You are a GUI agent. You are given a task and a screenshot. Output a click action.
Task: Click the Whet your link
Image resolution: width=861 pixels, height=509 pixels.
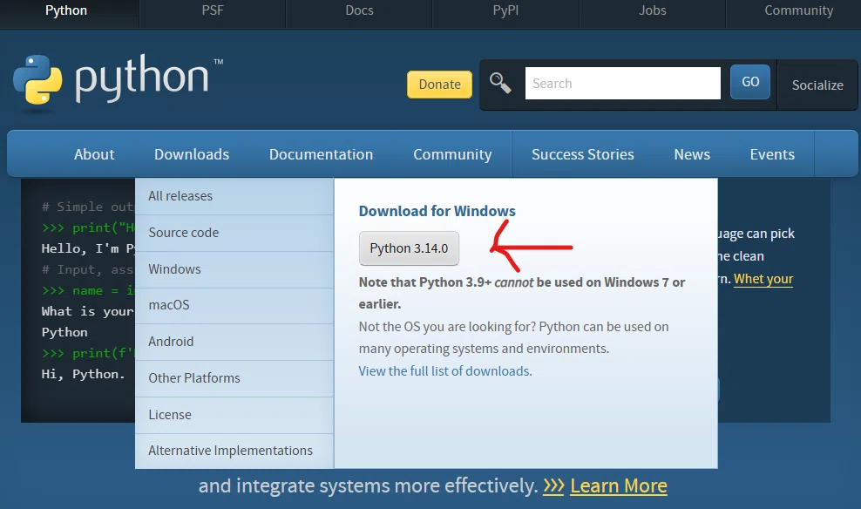[763, 279]
